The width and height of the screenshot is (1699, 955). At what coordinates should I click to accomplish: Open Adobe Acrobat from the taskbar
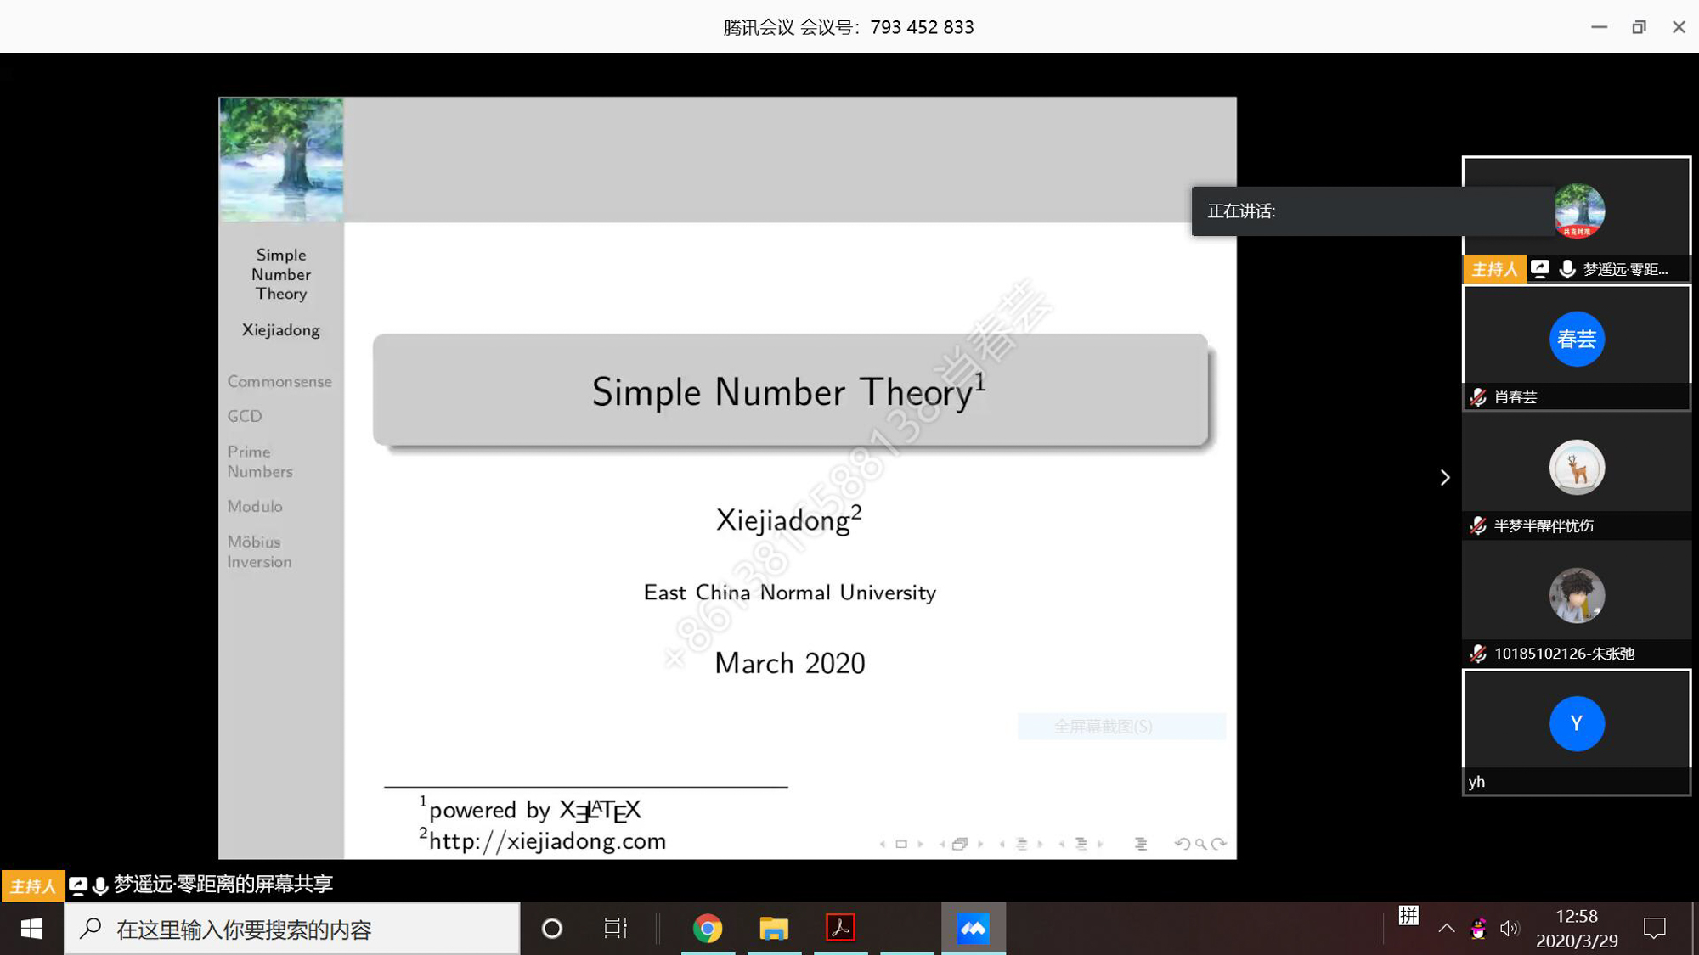[840, 928]
